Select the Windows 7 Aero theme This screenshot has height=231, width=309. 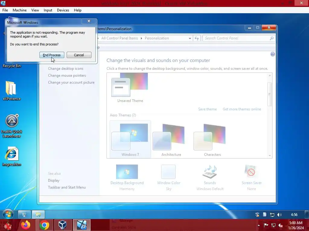click(x=130, y=140)
